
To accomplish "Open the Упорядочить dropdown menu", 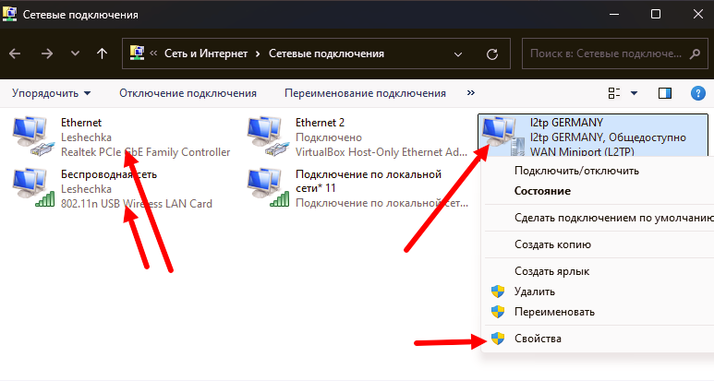I will (51, 93).
